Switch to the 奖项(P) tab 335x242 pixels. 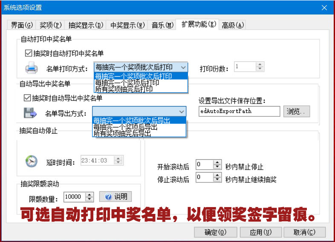click(51, 25)
